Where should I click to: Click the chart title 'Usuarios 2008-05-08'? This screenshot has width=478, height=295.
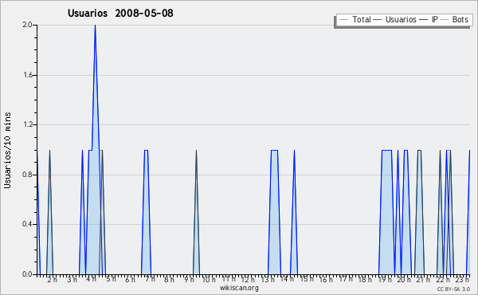pyautogui.click(x=120, y=13)
